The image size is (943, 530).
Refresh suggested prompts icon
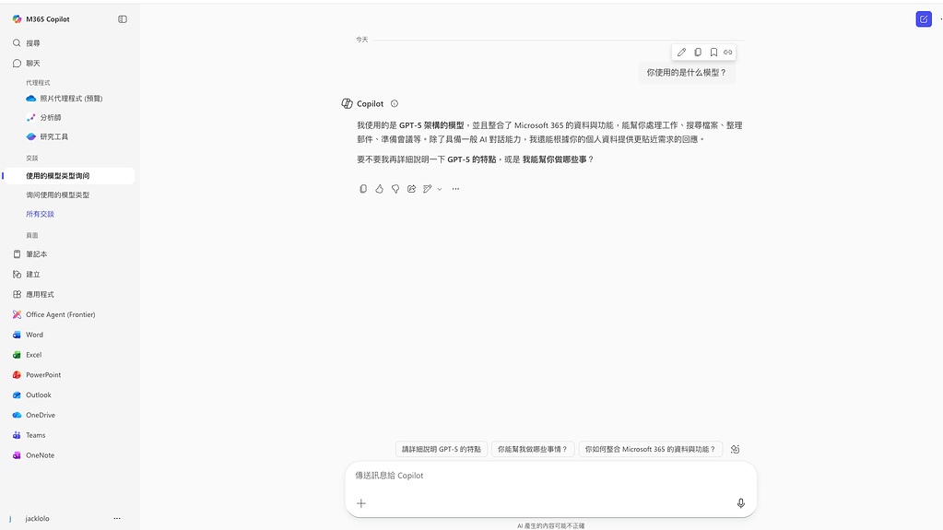pyautogui.click(x=735, y=450)
